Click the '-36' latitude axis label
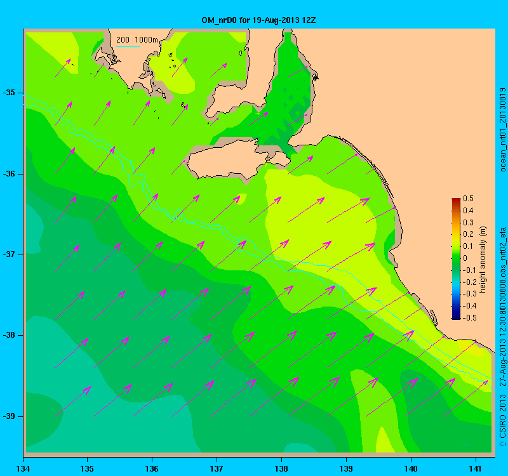Image resolution: width=508 pixels, height=476 pixels. [9, 174]
